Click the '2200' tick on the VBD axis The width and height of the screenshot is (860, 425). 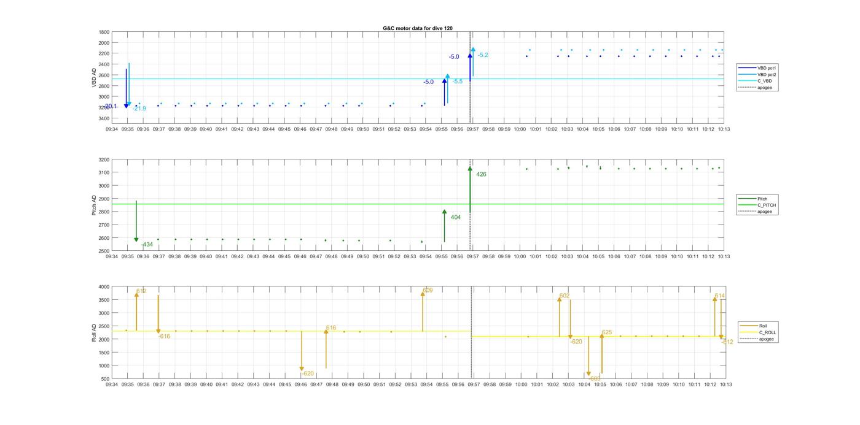(104, 53)
